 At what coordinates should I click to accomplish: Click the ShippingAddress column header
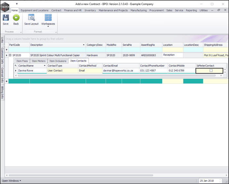(216, 45)
